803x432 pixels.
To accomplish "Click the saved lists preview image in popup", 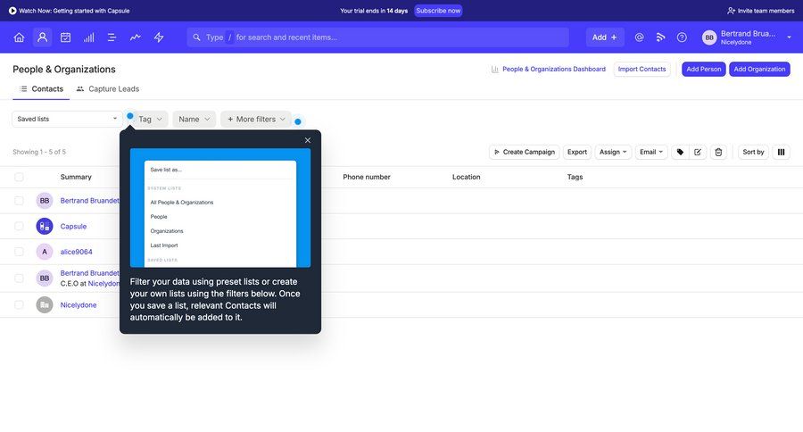I will [x=220, y=208].
